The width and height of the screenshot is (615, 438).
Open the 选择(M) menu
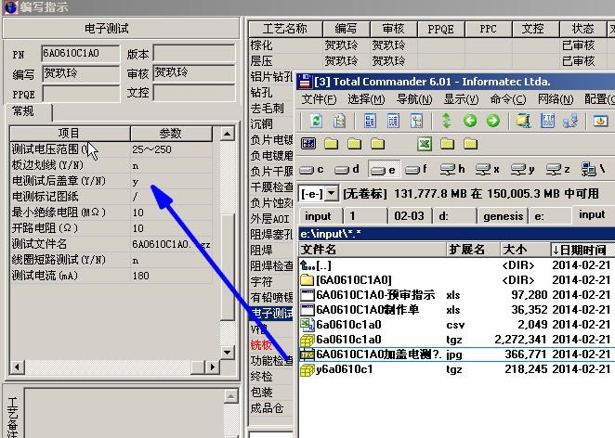(366, 99)
